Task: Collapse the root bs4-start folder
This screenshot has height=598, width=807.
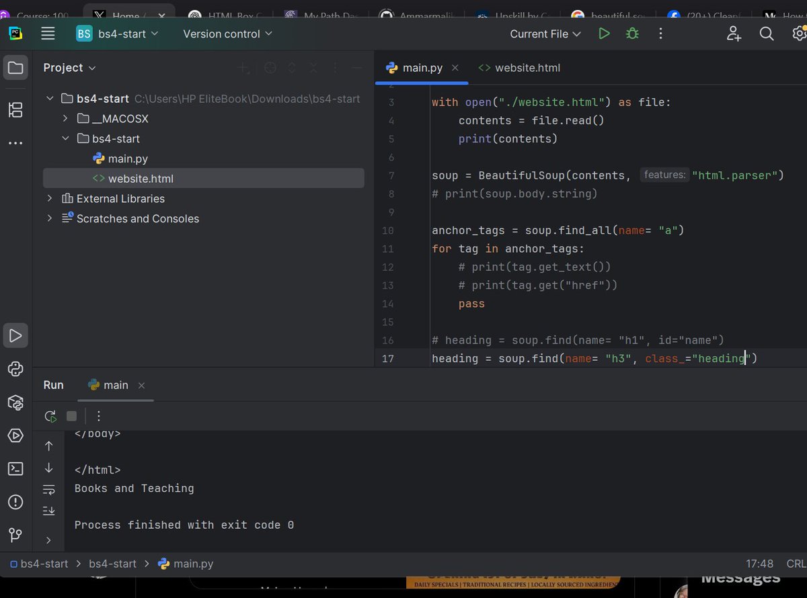Action: [x=50, y=99]
